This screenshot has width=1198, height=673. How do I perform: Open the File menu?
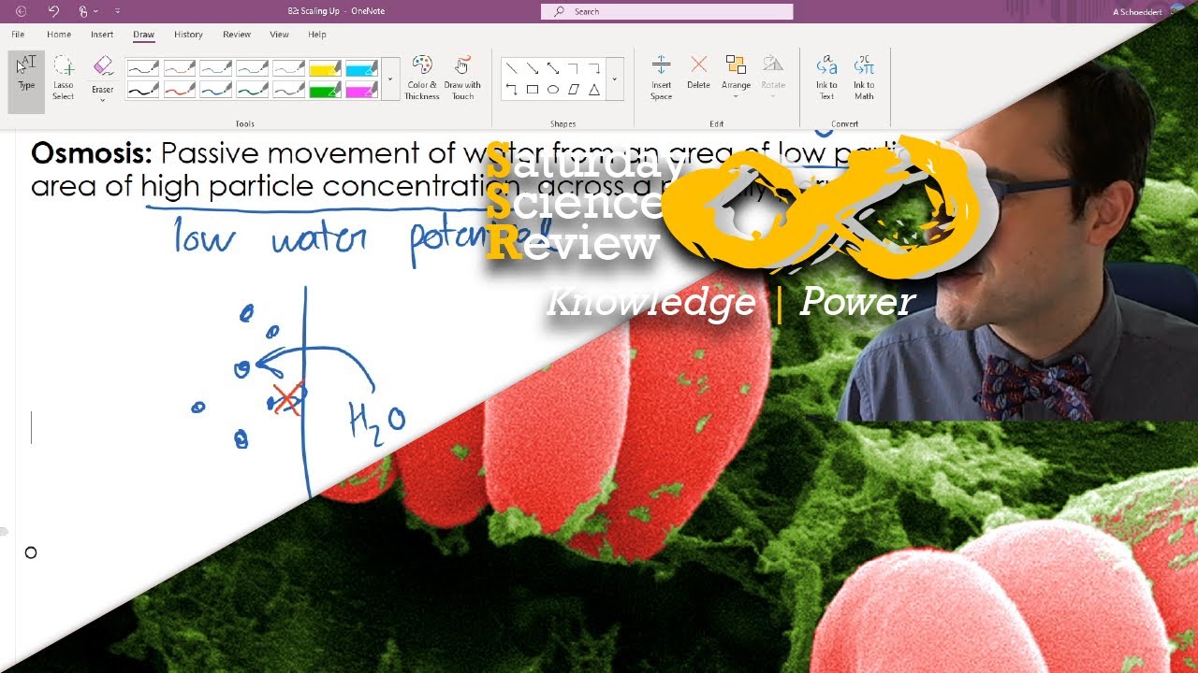pyautogui.click(x=18, y=35)
